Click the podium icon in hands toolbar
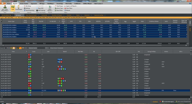The width and height of the screenshot is (192, 104). (x=23, y=48)
